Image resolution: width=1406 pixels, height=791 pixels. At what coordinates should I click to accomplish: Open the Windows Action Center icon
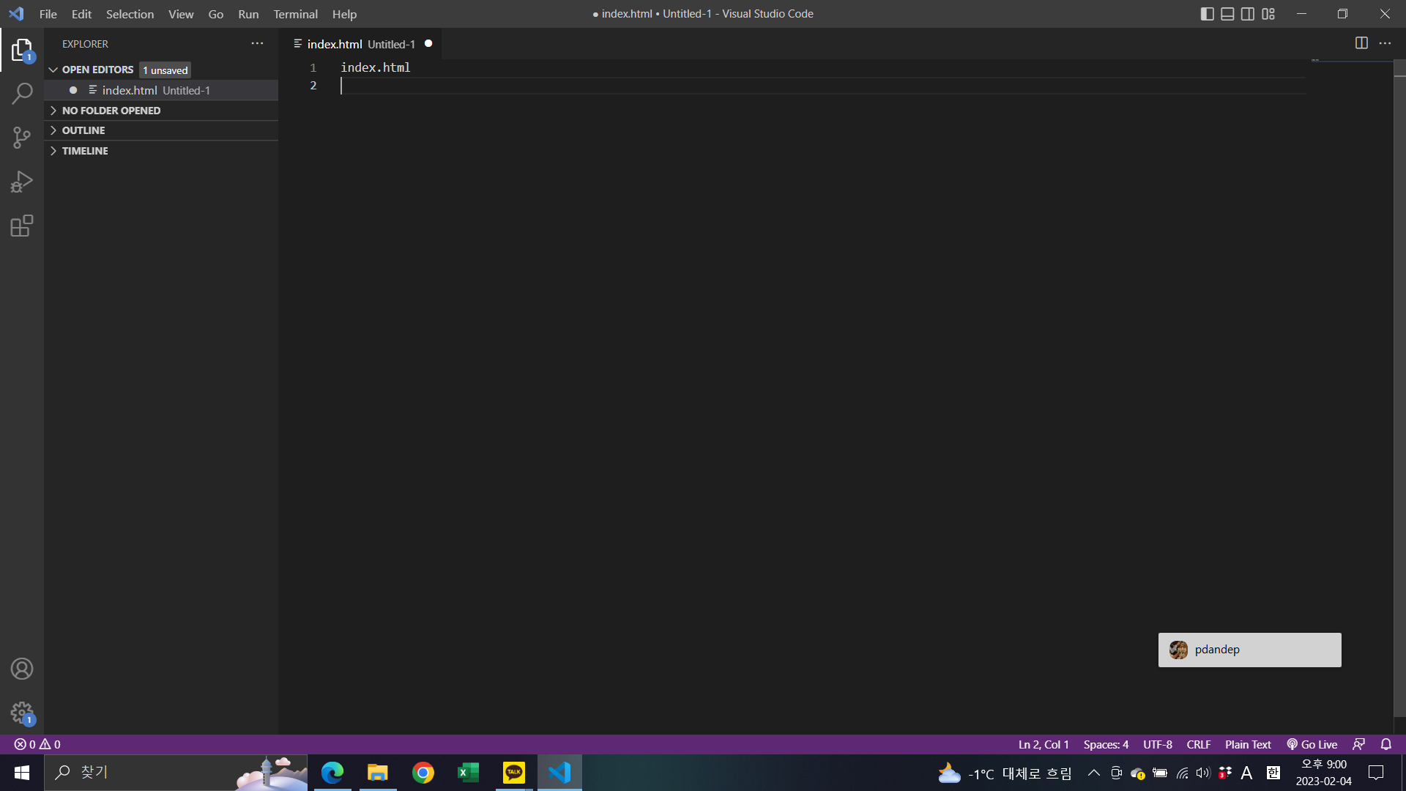pyautogui.click(x=1376, y=773)
